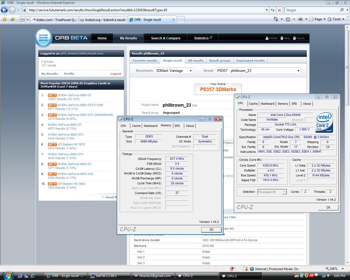This screenshot has height=280, width=350.
Task: Click the volume speaker tray icon
Action: pos(328,276)
